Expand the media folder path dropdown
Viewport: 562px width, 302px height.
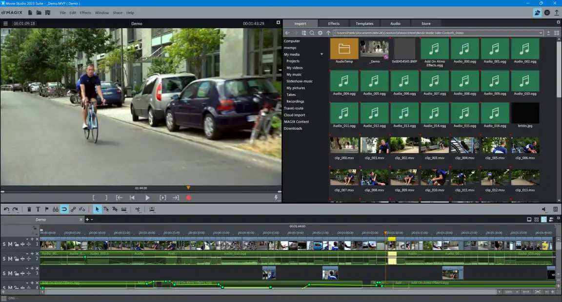(541, 33)
